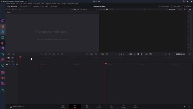
Task: Switch to the Color page
Action: pos(111,107)
